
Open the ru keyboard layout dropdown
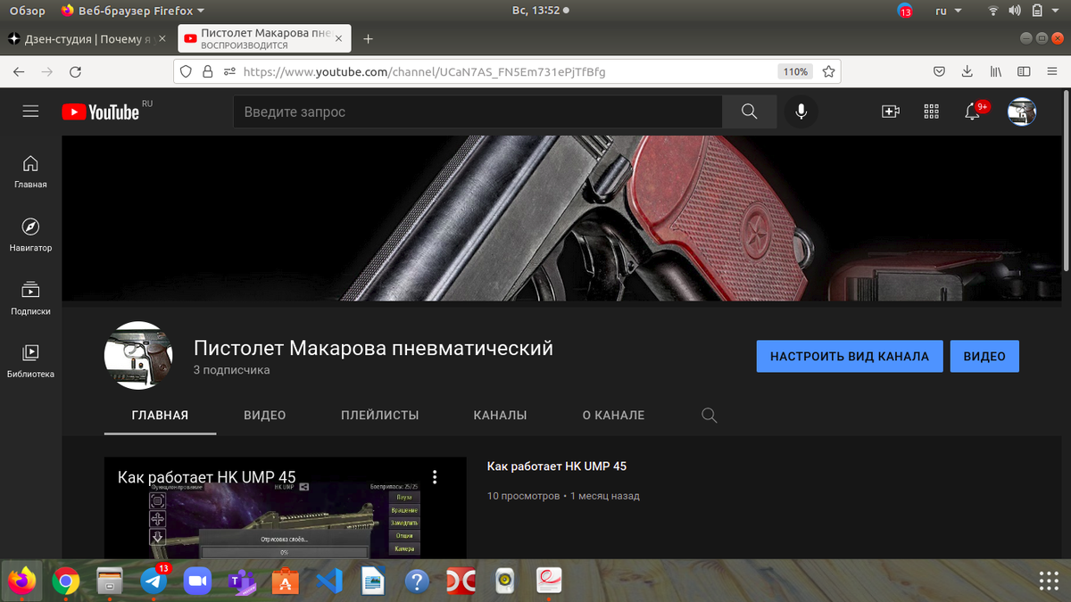pyautogui.click(x=948, y=11)
